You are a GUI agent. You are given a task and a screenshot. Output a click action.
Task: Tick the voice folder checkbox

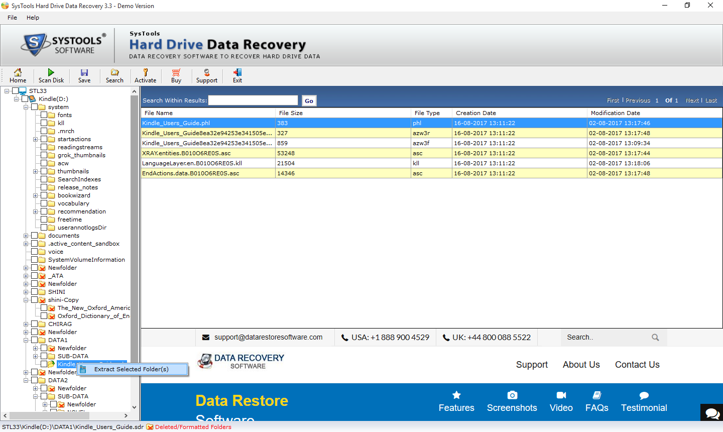34,252
